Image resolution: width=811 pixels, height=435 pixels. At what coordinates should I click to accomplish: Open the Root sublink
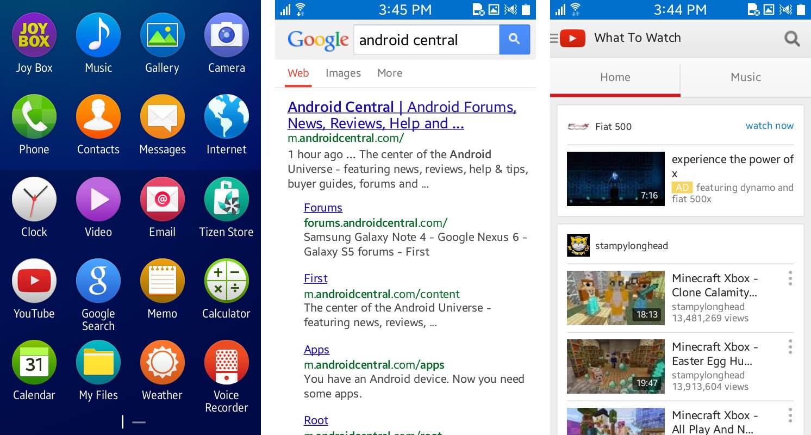pyautogui.click(x=316, y=420)
